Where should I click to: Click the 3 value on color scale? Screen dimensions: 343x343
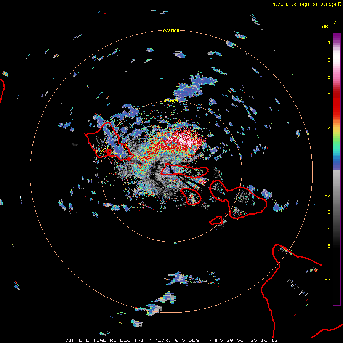pos(329,111)
